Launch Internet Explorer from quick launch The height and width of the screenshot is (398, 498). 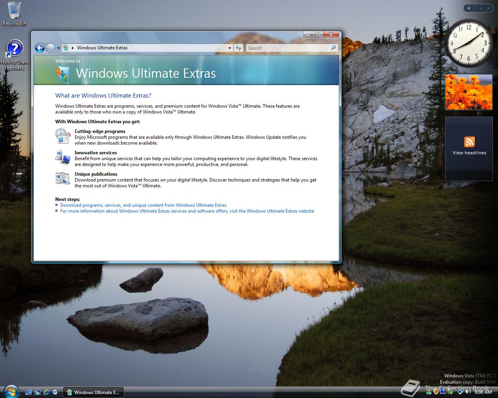pos(47,393)
